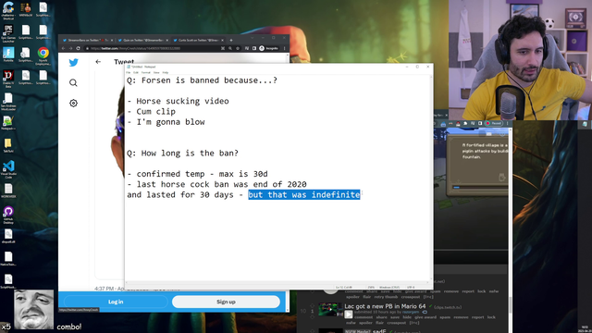The height and width of the screenshot is (333, 592).
Task: Open Notepad Edit menu
Action: tap(136, 72)
